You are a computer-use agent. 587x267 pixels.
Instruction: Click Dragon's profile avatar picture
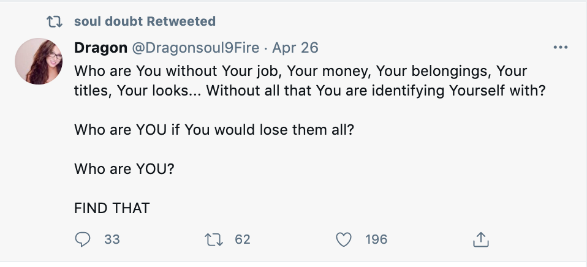tap(39, 61)
